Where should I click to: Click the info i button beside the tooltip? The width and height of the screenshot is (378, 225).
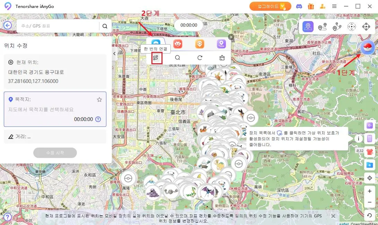pos(359,139)
